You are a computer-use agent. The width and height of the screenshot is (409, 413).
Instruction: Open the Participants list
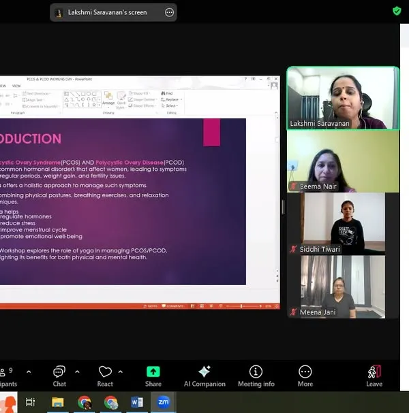[8, 377]
